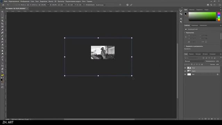
Task: Open the Файл menu
Action: tap(6, 1)
